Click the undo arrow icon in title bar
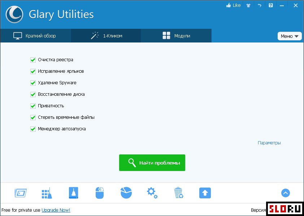This screenshot has height=216, width=304. tap(259, 6)
